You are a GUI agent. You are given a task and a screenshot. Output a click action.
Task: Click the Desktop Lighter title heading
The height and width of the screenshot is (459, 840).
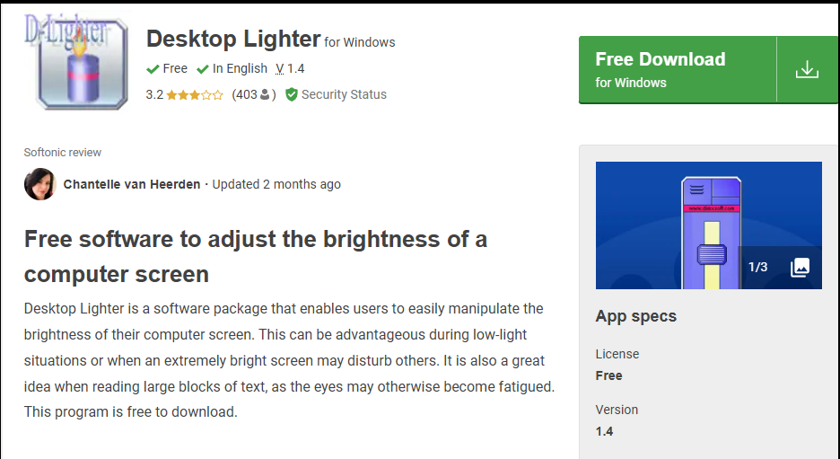233,39
